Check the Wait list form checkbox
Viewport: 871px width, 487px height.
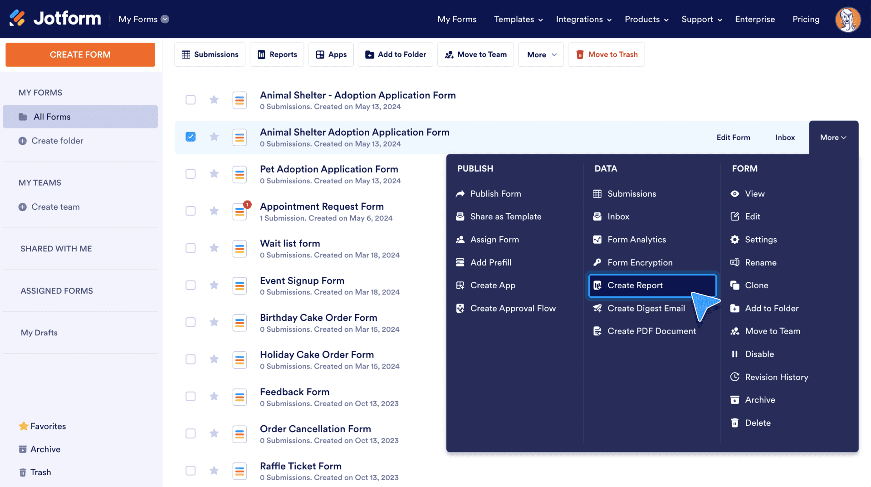(191, 248)
